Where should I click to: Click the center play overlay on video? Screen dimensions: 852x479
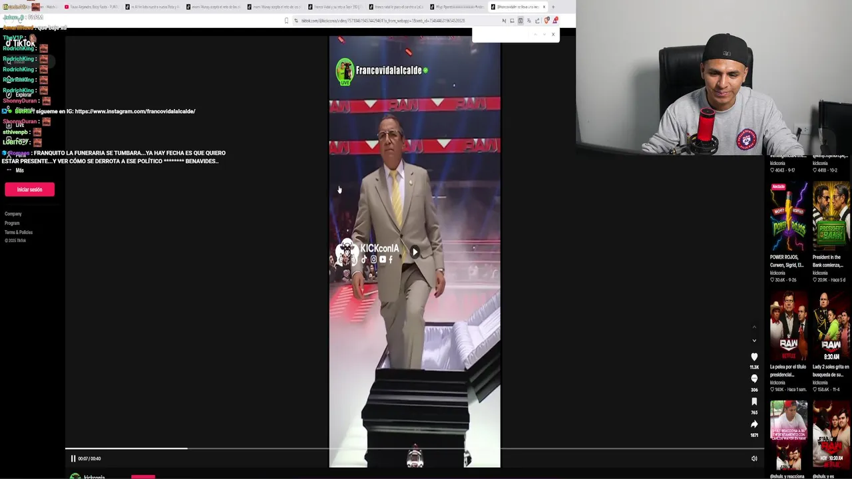coord(415,251)
